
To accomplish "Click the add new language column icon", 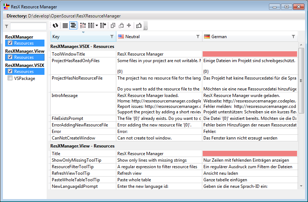I will tap(103, 25).
